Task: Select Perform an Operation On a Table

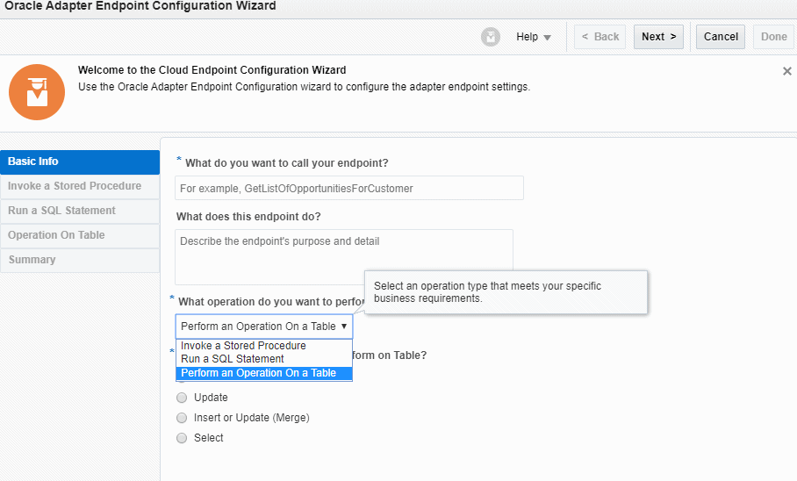Action: (258, 373)
